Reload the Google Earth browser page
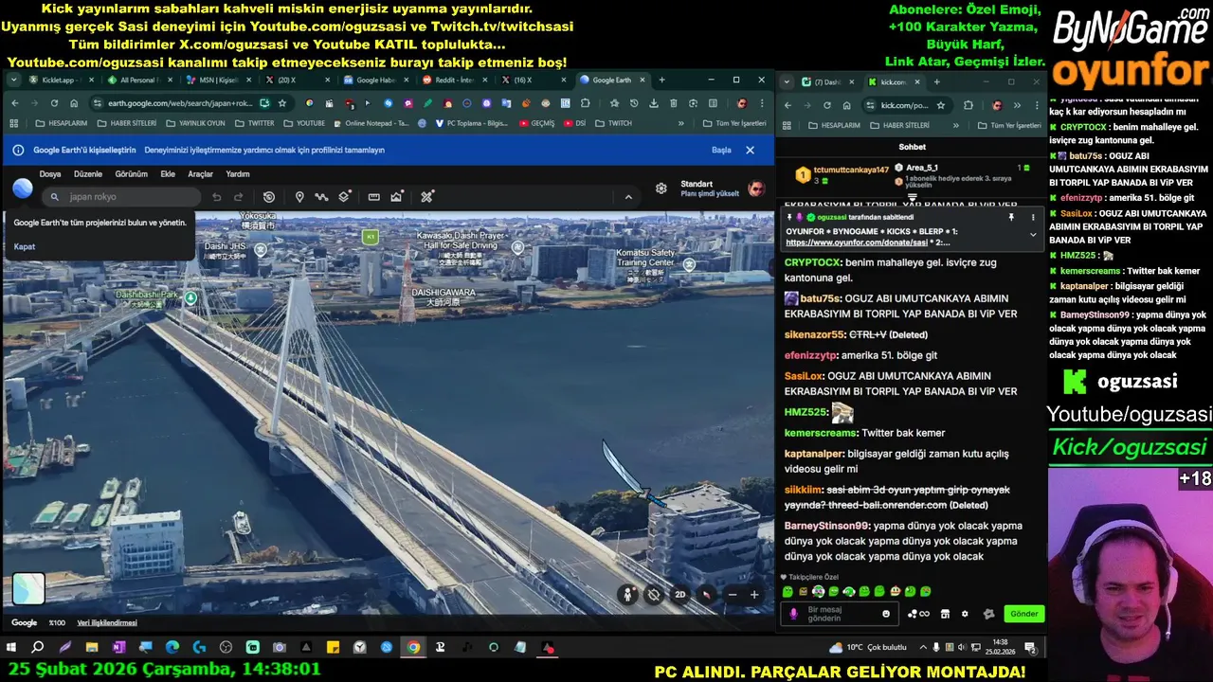 [x=54, y=103]
